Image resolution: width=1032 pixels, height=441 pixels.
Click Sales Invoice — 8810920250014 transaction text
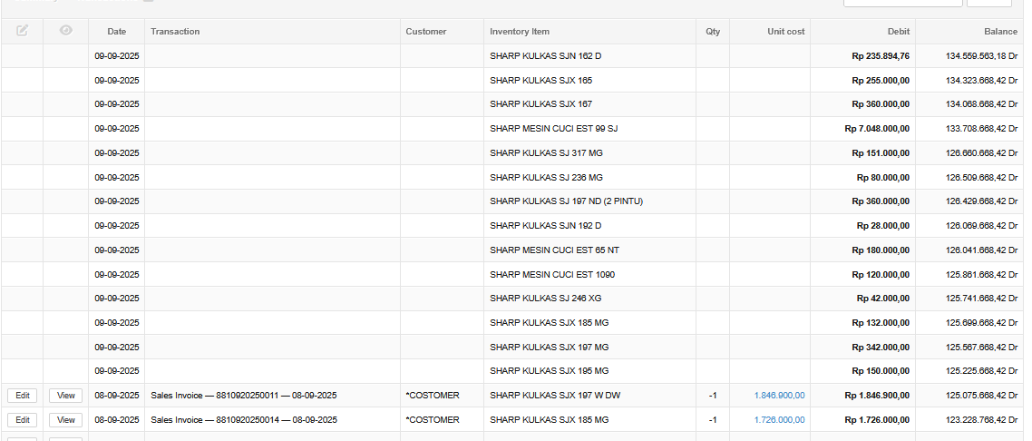coord(244,420)
